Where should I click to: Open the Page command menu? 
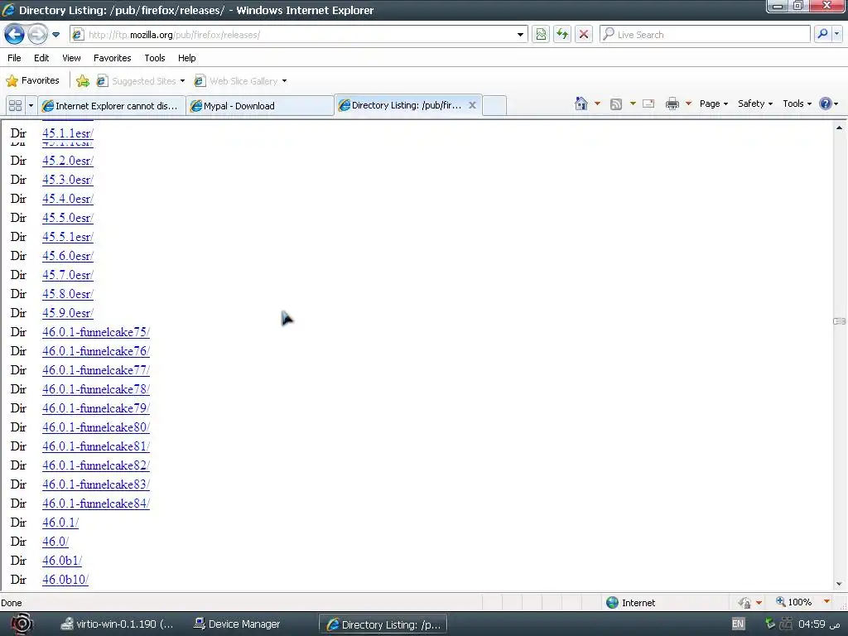point(713,104)
